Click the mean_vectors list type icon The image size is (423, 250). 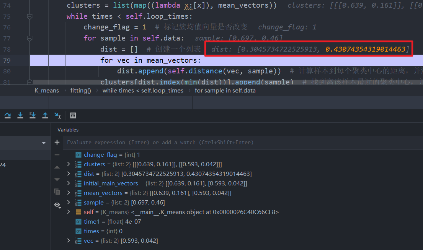(x=78, y=193)
